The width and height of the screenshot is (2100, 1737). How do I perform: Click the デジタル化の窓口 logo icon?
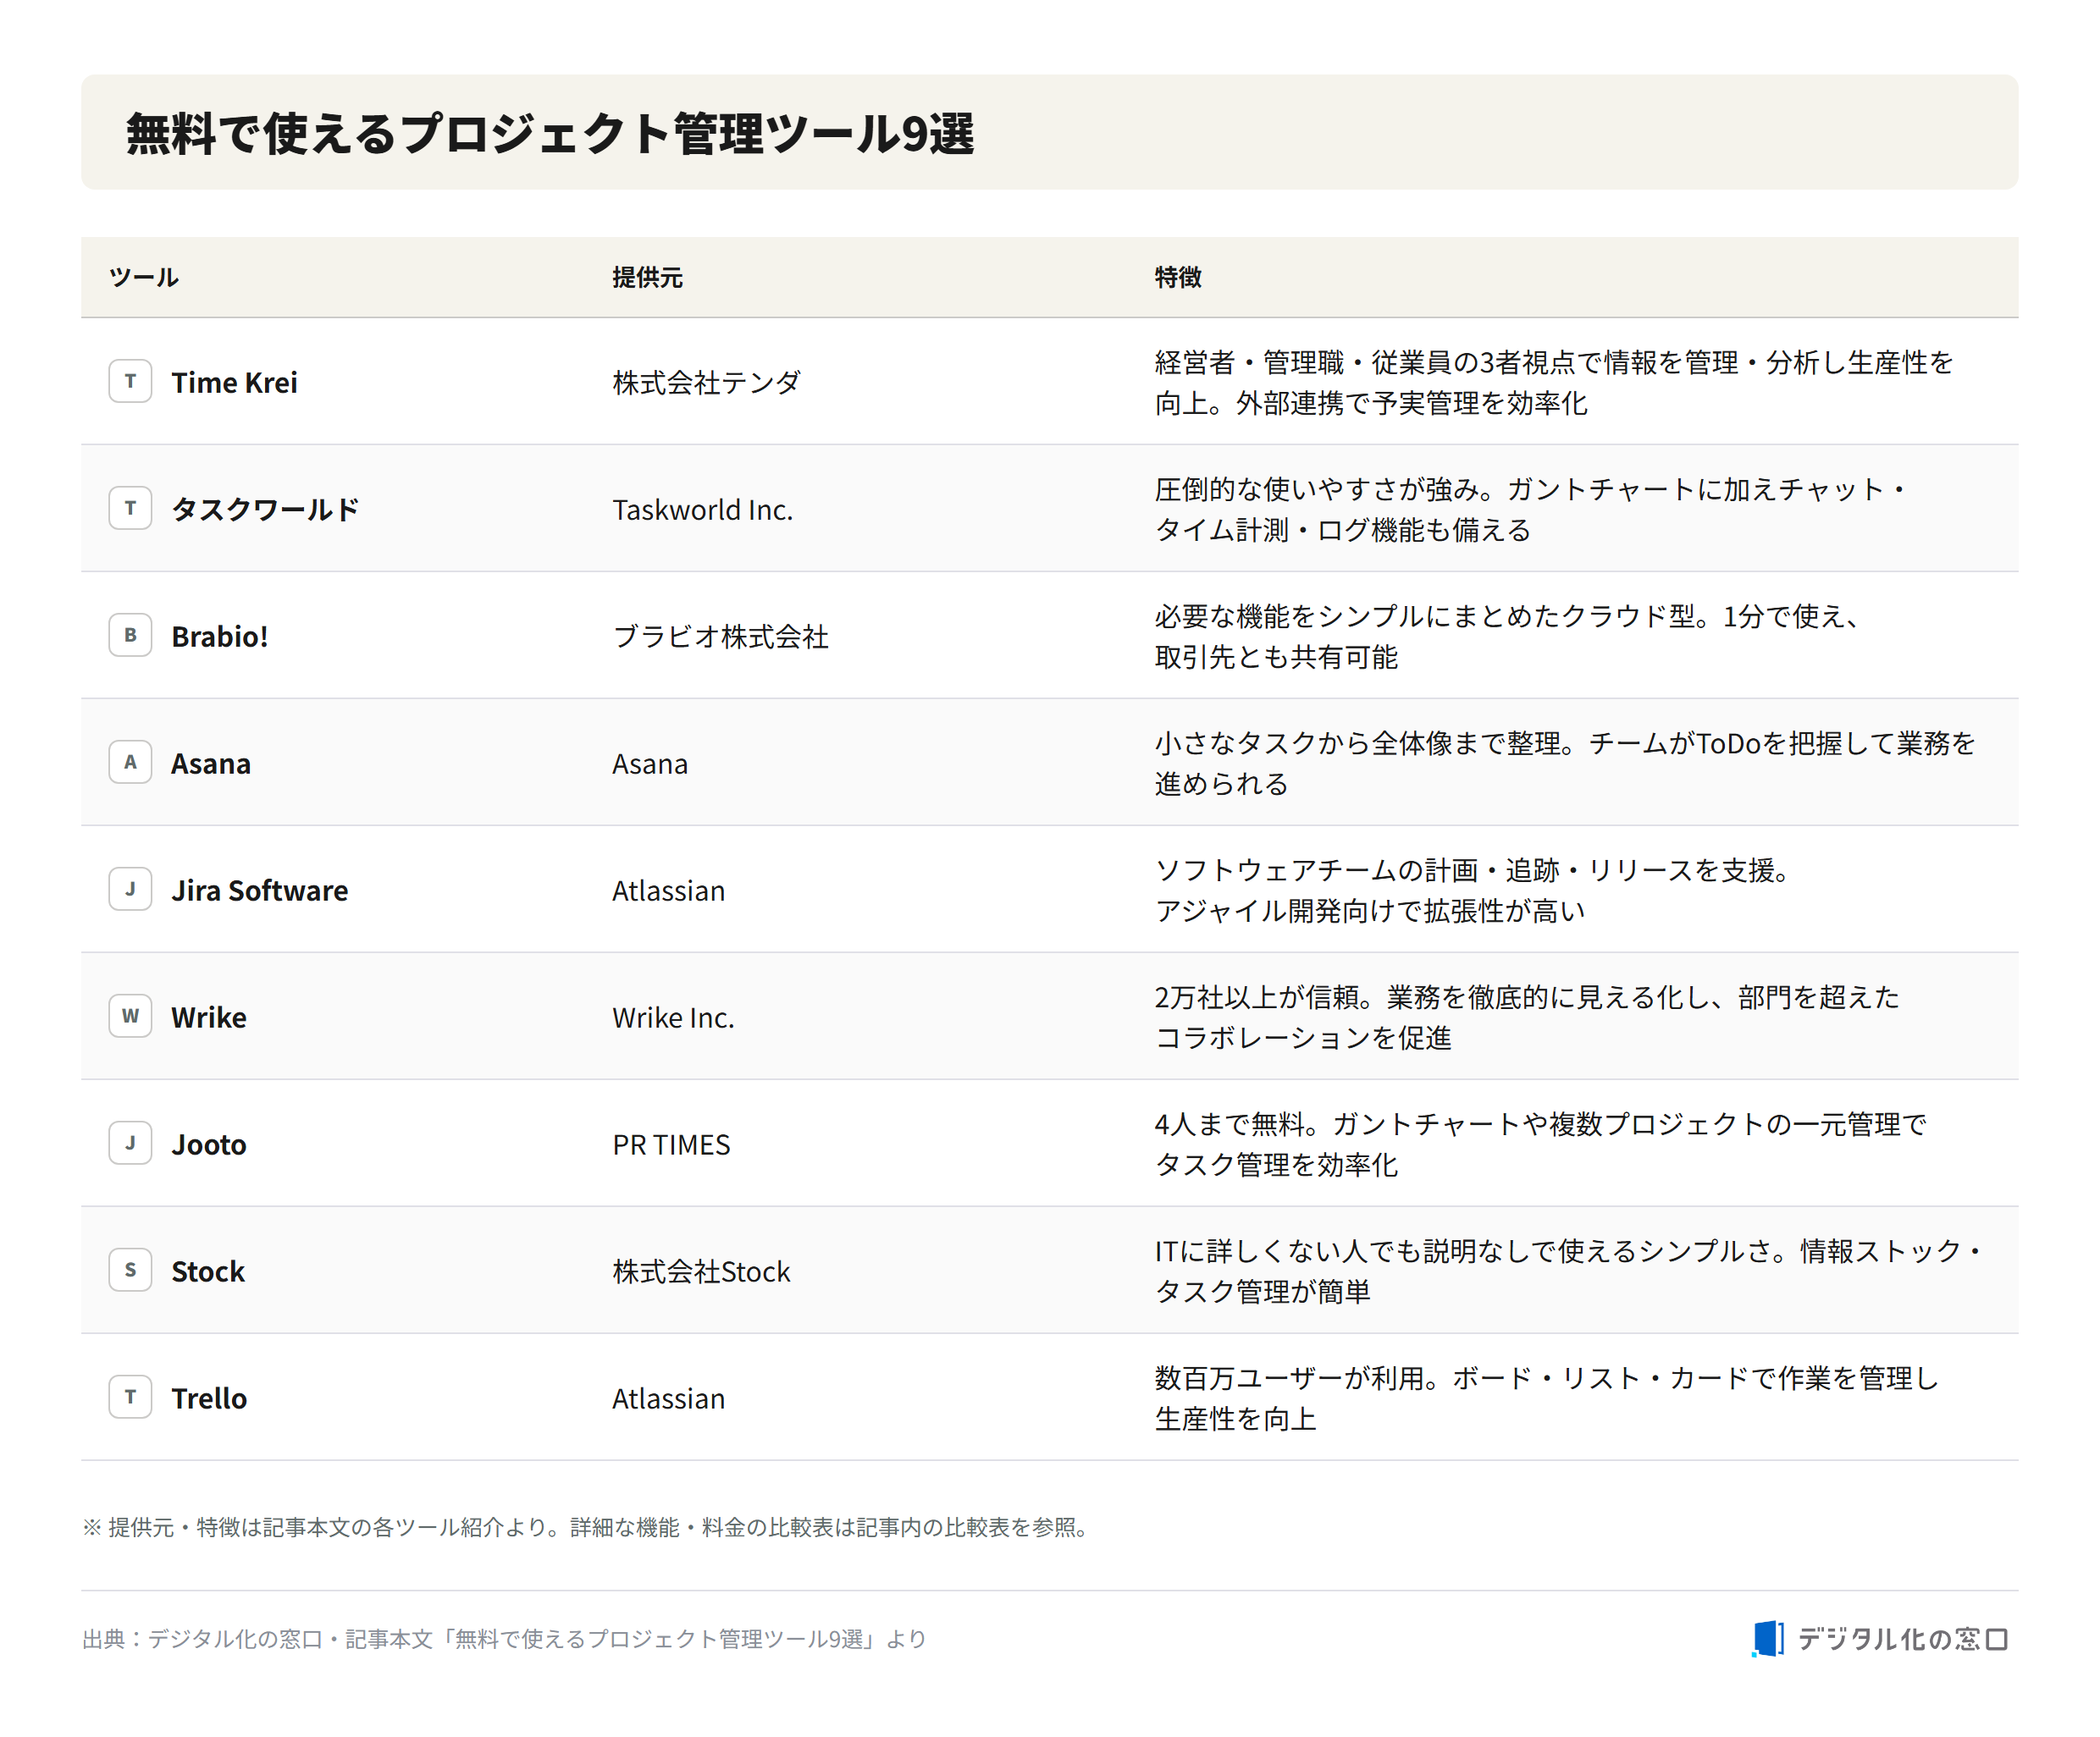1767,1638
